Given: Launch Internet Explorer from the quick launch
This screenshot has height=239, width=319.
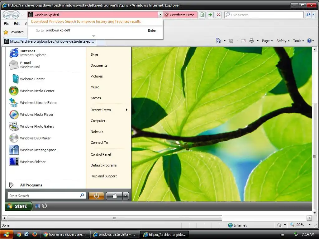Looking at the screenshot, I should pyautogui.click(x=26, y=234).
